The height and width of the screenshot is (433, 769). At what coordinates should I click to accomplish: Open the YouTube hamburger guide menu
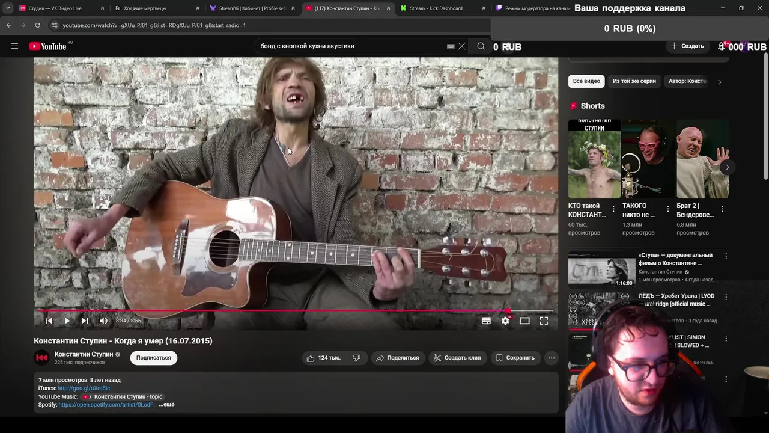14,46
